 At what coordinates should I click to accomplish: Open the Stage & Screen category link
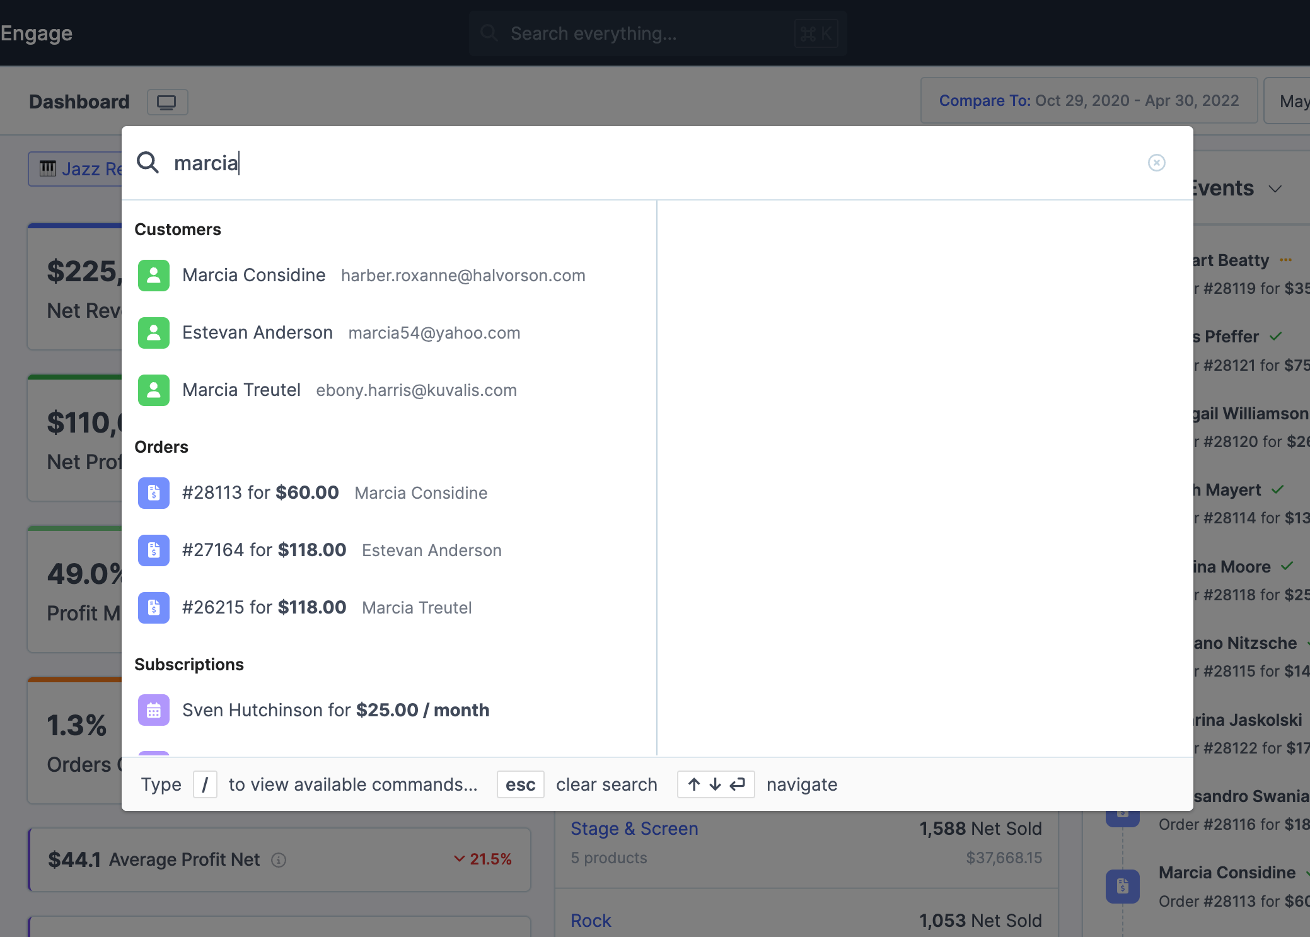(634, 829)
